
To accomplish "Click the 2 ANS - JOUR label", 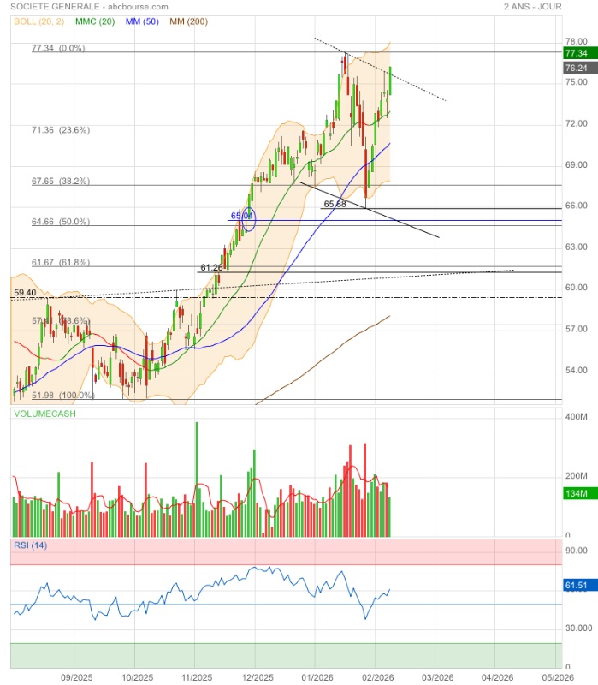I will (x=532, y=7).
